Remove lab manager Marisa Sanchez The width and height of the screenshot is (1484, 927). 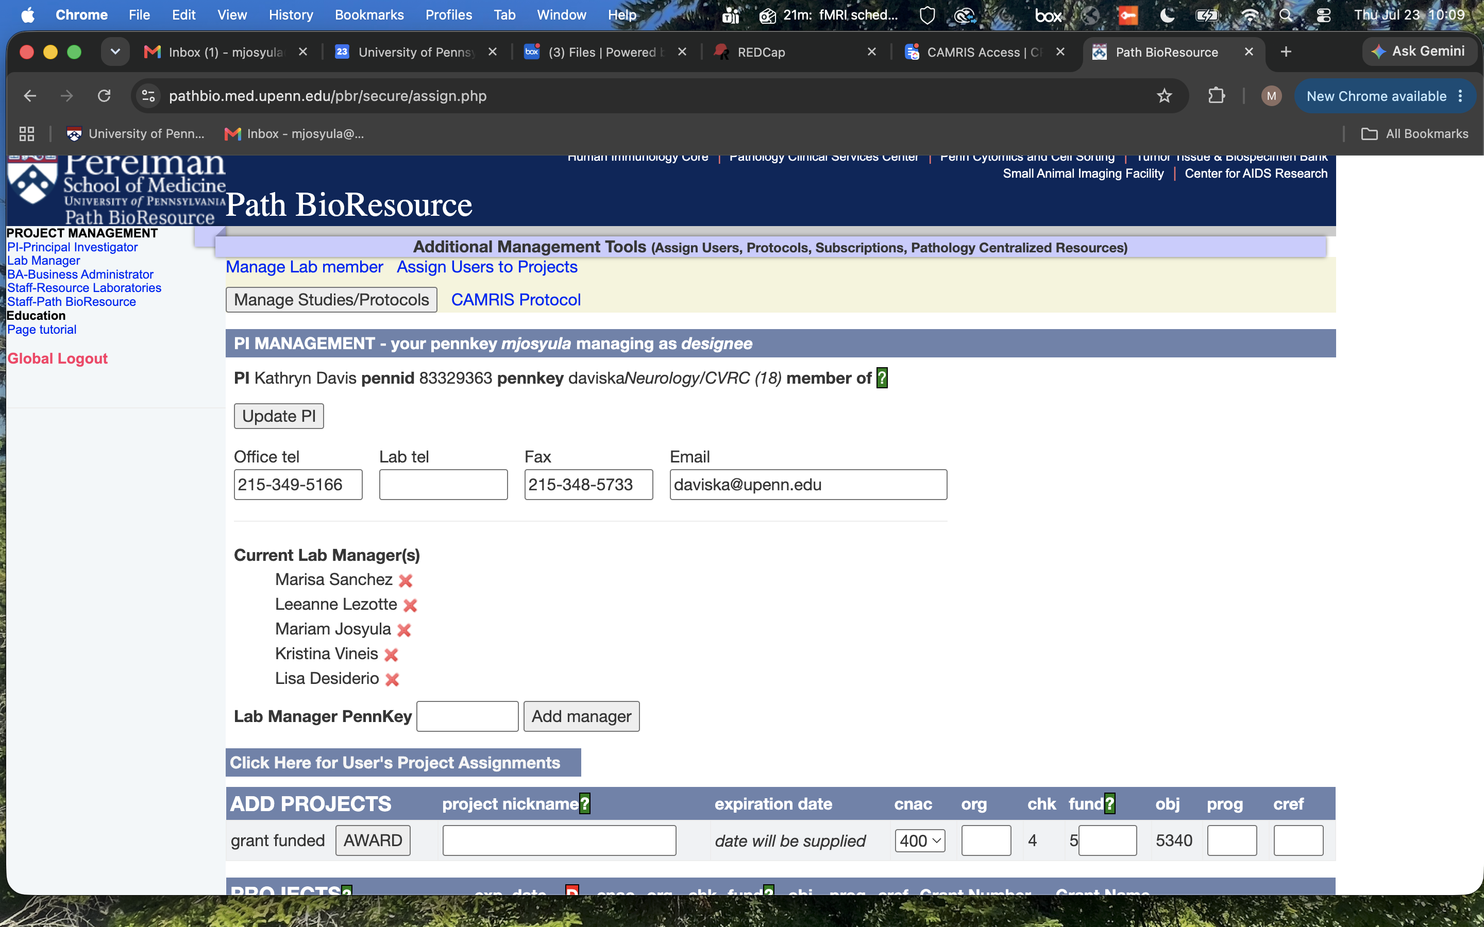(406, 580)
